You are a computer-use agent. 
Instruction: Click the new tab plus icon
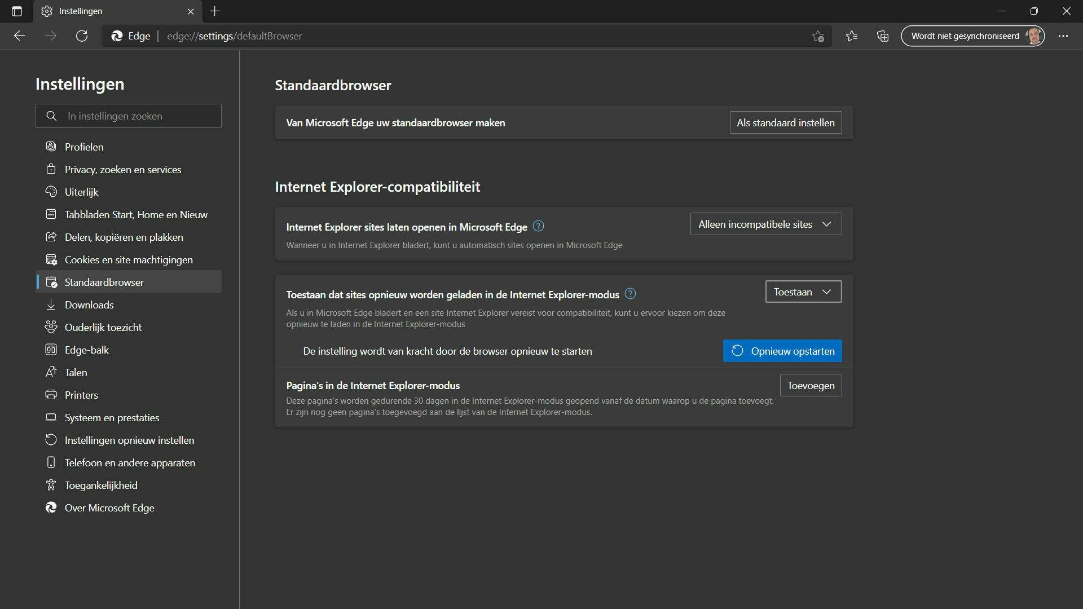click(x=215, y=11)
